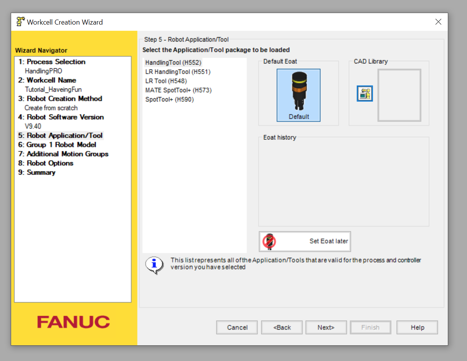Select MATE SpotTool+ (H573) entry
The image size is (467, 361).
pyautogui.click(x=179, y=90)
